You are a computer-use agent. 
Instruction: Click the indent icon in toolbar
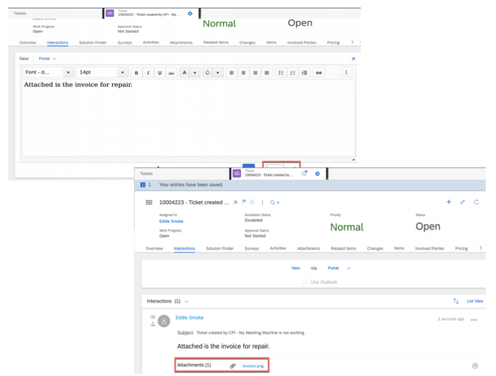304,73
